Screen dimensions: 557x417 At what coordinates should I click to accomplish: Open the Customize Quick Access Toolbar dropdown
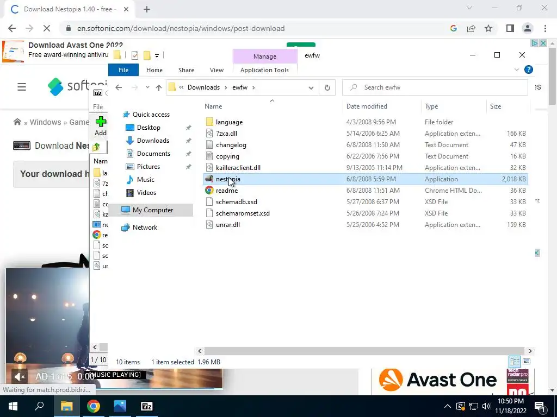[x=157, y=56]
